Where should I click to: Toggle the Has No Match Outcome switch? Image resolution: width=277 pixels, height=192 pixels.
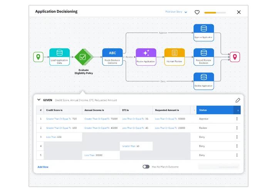tap(146, 167)
